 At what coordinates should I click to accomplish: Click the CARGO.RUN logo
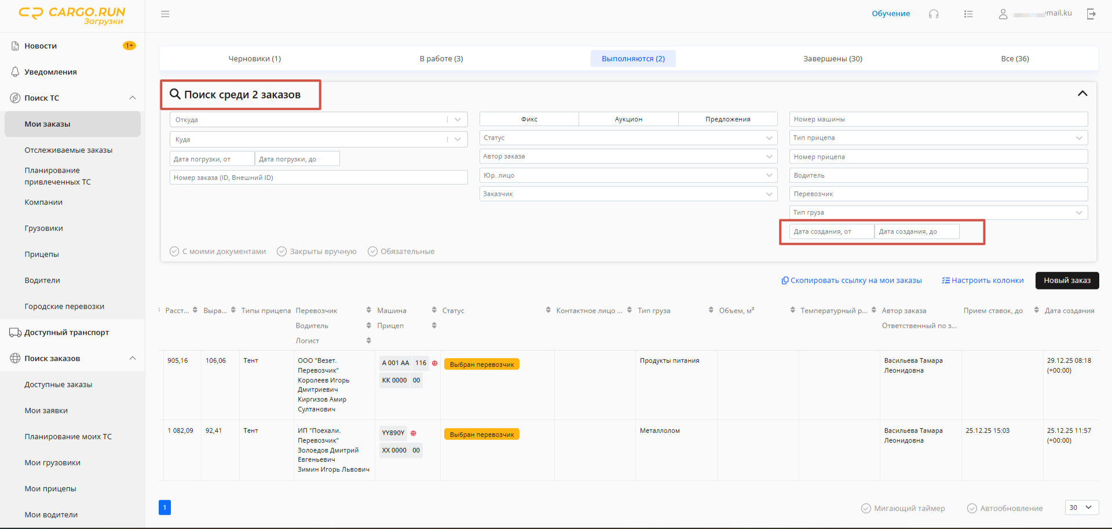(72, 16)
